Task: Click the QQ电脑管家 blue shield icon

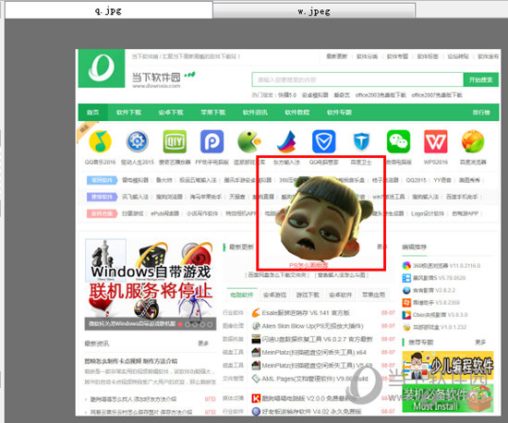Action: pos(323,141)
